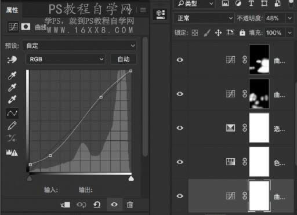Select the second curves layer mask thumbnail
The width and height of the screenshot is (297, 215).
[x=259, y=94]
